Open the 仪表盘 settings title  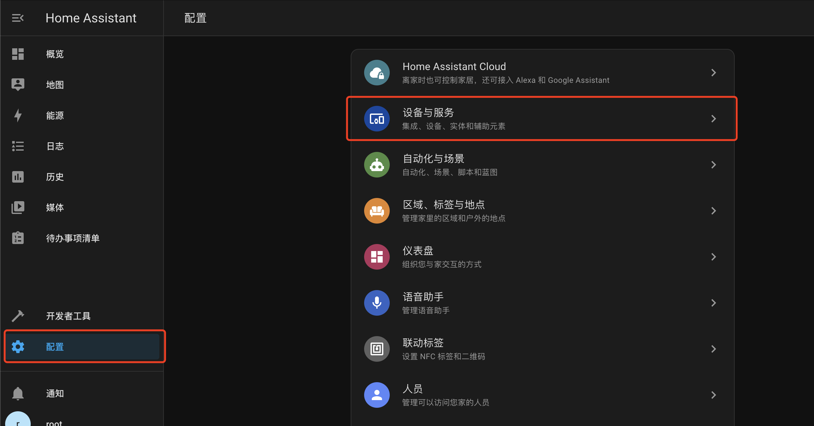[418, 251]
